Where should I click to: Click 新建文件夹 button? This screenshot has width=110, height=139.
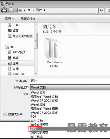28,18
